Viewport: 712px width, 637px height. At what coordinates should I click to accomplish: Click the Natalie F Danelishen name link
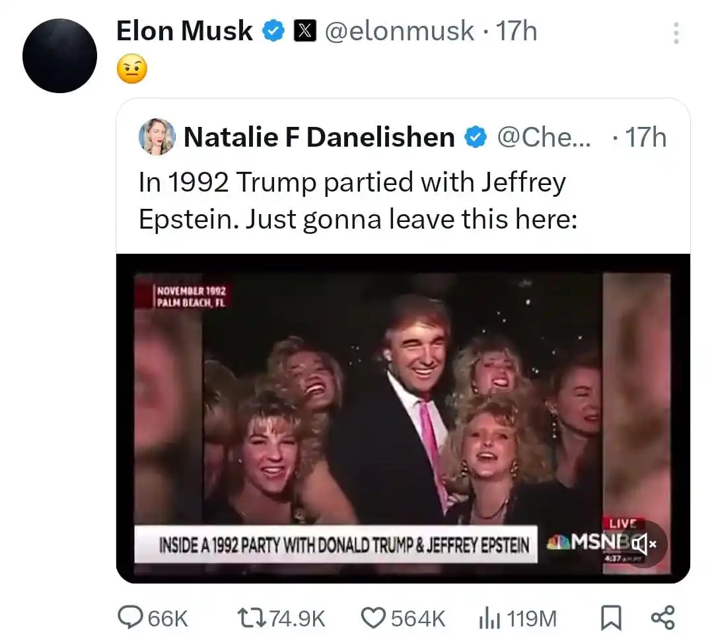coord(319,137)
